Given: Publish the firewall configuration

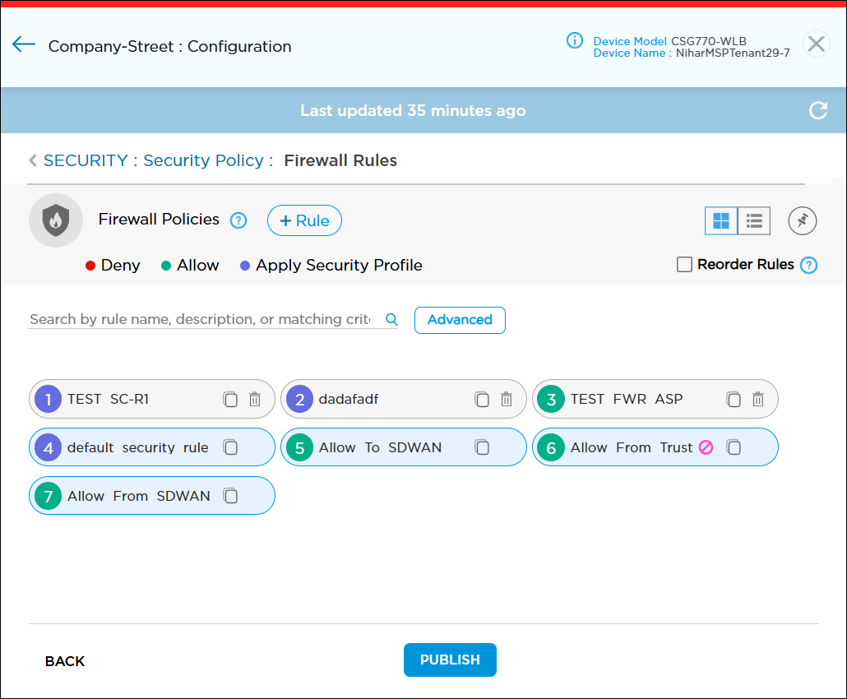Looking at the screenshot, I should pyautogui.click(x=450, y=660).
